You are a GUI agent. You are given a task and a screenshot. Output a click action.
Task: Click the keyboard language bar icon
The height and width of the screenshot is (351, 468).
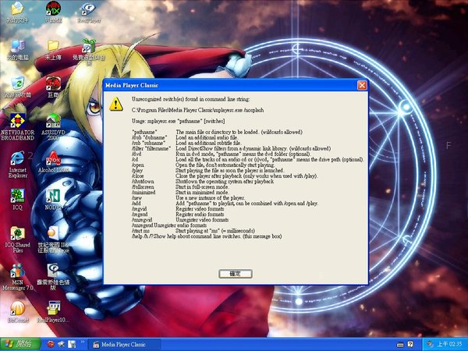400,345
